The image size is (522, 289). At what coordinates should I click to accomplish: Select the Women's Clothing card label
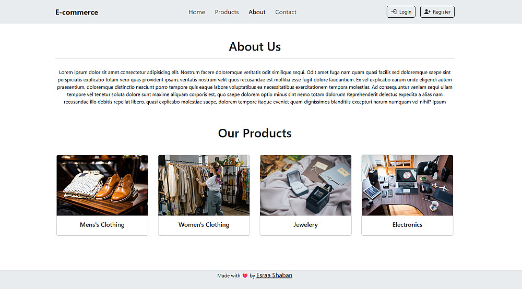[x=204, y=225]
